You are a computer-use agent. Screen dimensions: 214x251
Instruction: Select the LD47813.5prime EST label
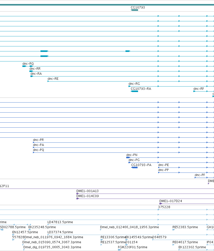click(60, 222)
